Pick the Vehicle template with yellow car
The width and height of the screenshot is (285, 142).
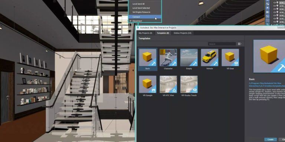210,57
